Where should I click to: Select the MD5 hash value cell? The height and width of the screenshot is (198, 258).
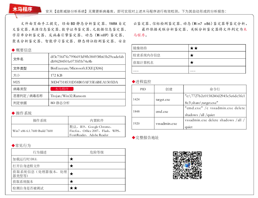(84, 82)
